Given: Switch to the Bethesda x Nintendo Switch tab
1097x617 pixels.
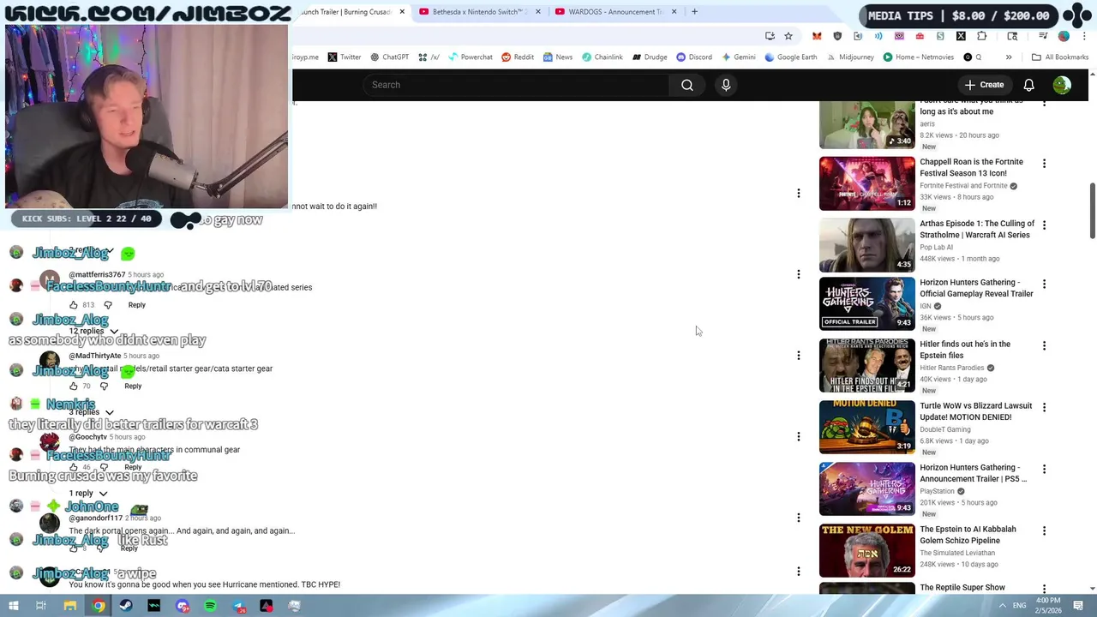Looking at the screenshot, I should coord(480,12).
